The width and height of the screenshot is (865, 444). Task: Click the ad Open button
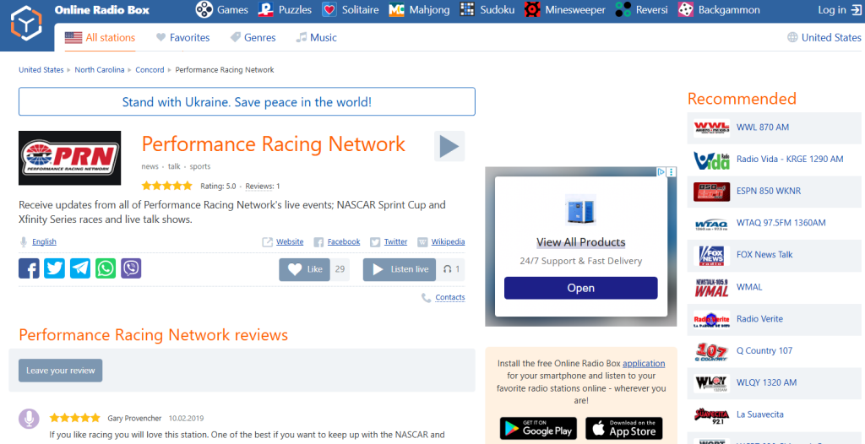[581, 288]
